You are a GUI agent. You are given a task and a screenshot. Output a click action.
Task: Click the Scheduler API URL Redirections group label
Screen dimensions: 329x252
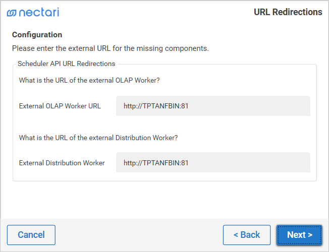click(66, 64)
